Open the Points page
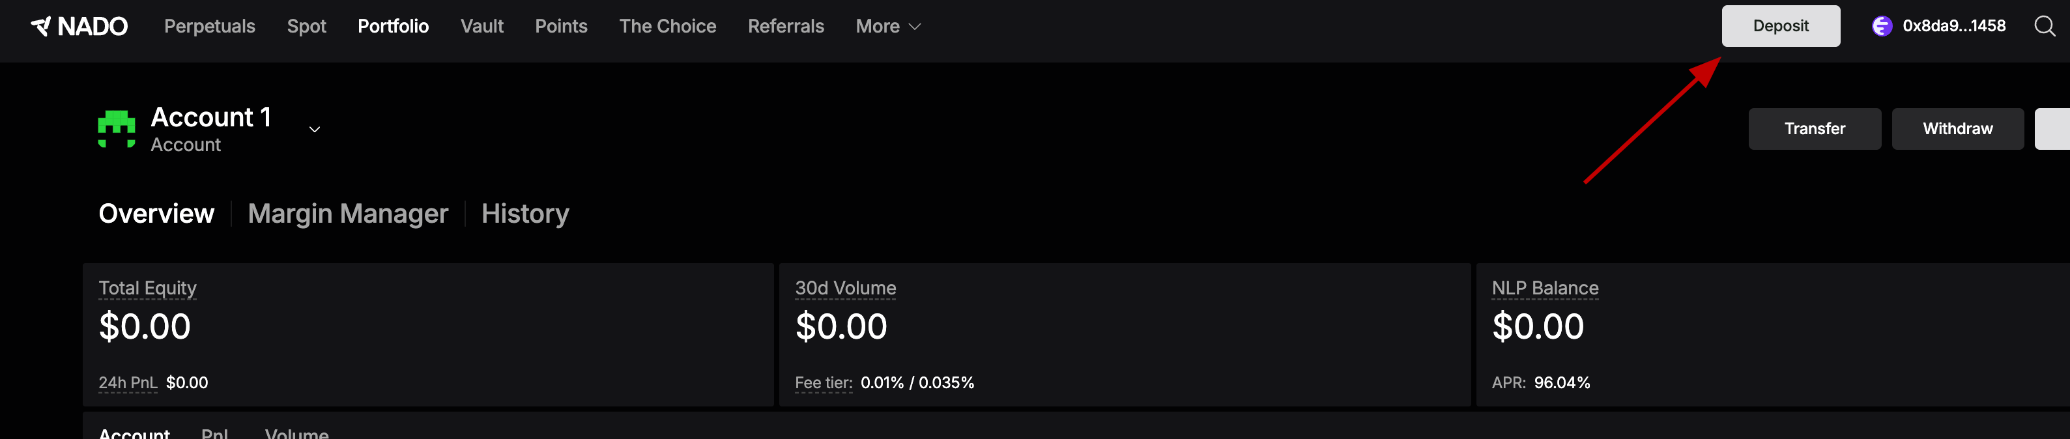The height and width of the screenshot is (439, 2070). click(561, 27)
